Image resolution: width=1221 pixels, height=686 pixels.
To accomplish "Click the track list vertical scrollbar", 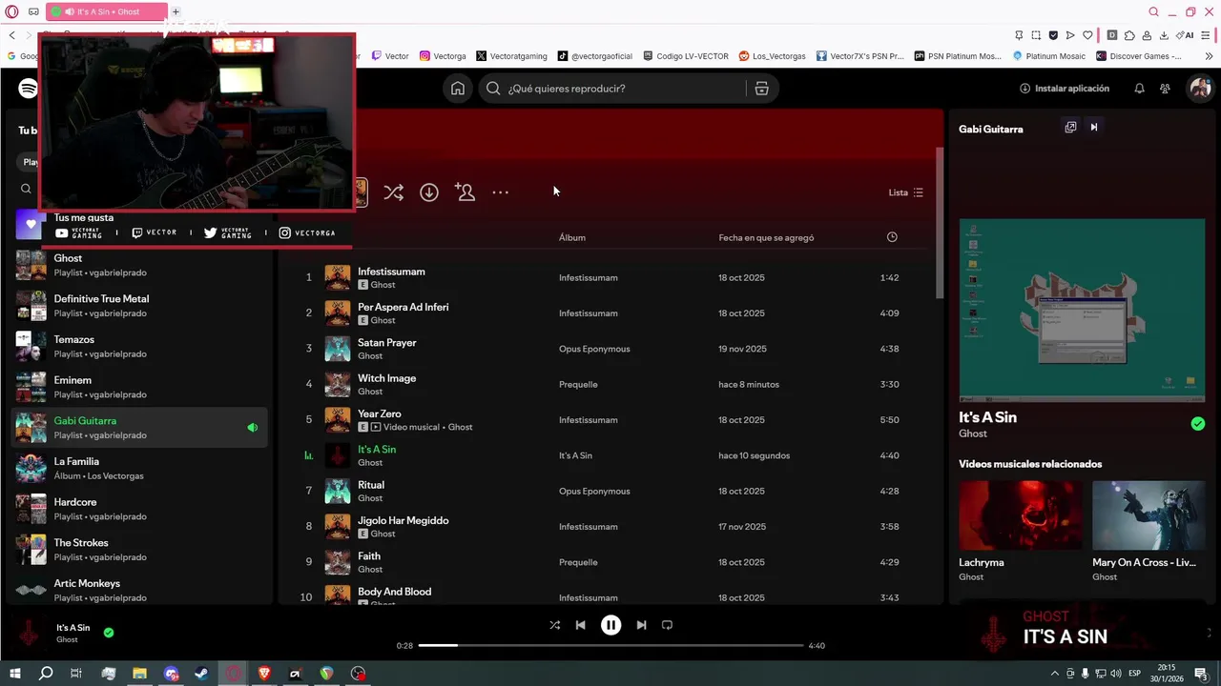I will 940,222.
